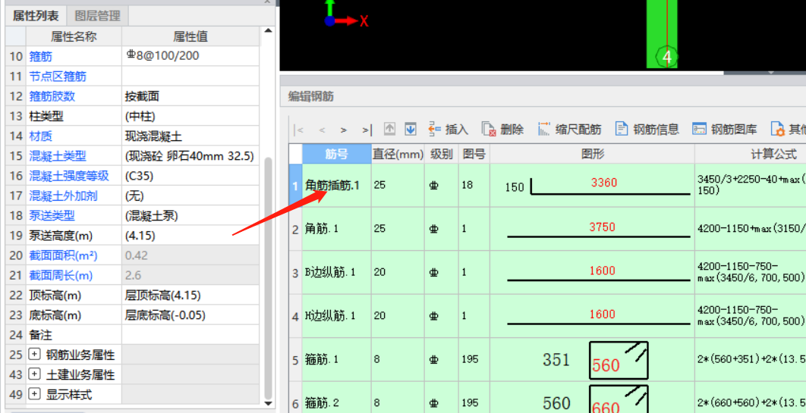Screen dimensions: 806x413
Task: Click the 插入 insert button
Action: [449, 130]
